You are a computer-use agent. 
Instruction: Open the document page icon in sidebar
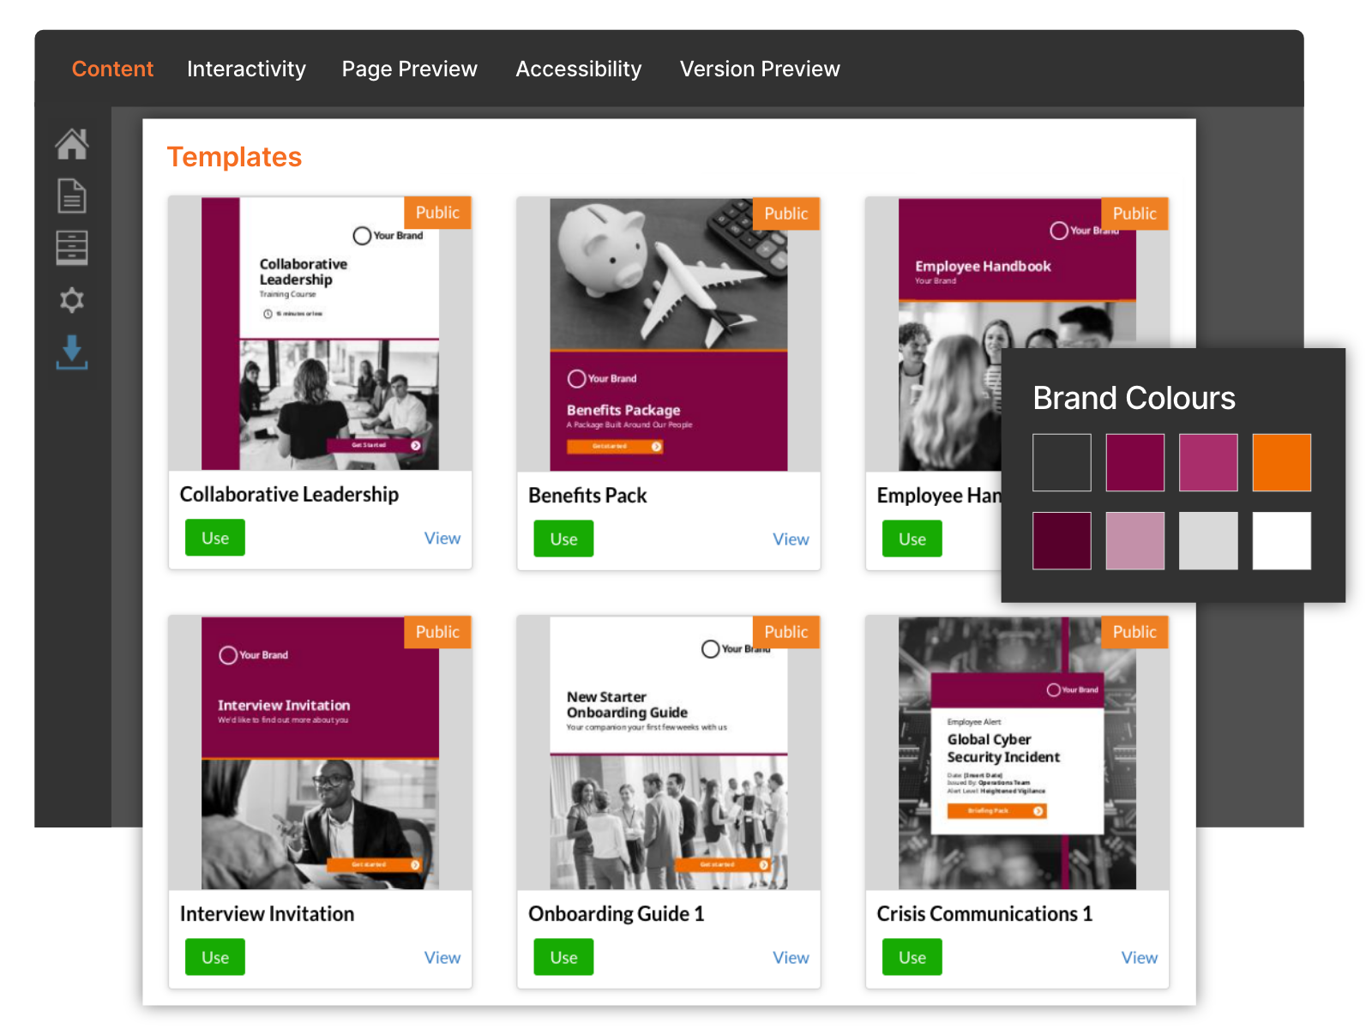(x=72, y=196)
